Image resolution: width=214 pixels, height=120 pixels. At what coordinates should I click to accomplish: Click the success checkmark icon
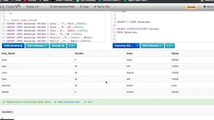point(4,102)
